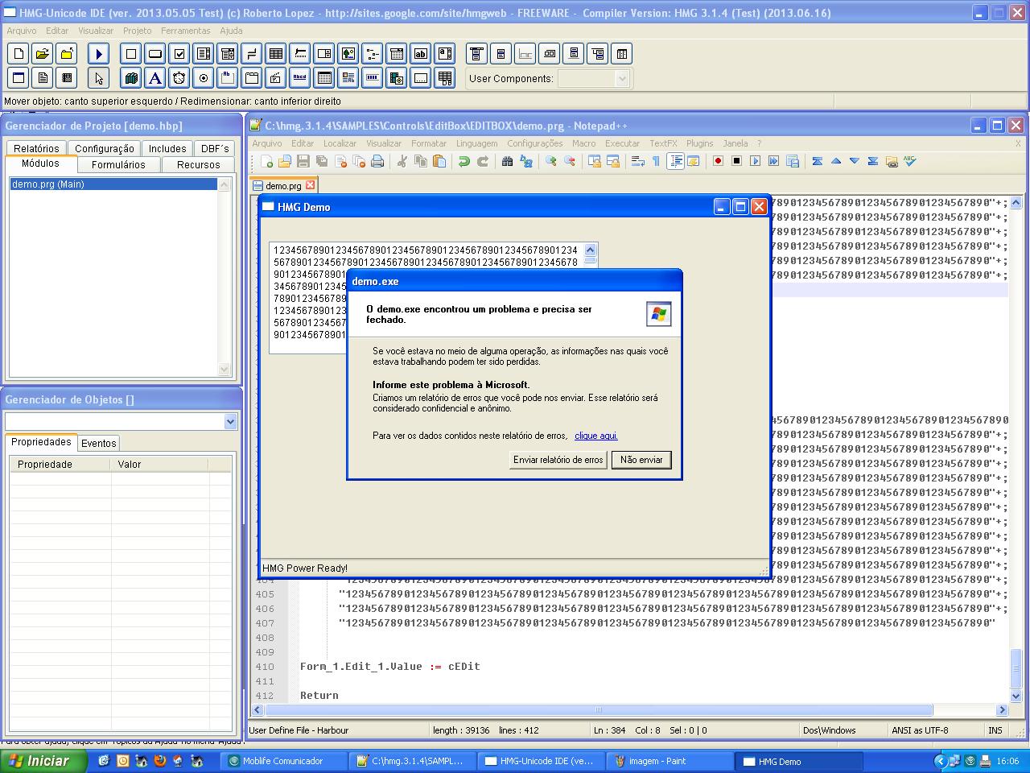Click Notepad++ macro record button

(x=718, y=161)
